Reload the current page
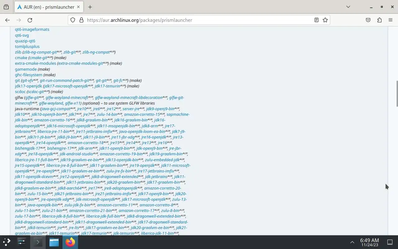This screenshot has height=249, width=398. 30,20
